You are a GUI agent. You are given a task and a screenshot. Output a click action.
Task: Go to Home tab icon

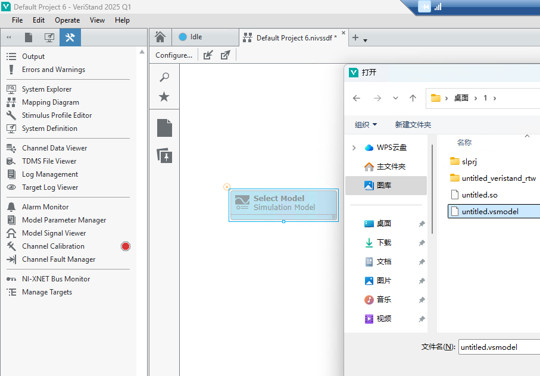tap(160, 37)
